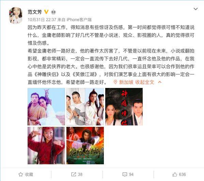Viewport: 204px width, 181px height.
Task: Open the iPhone客户端 source link
Action: (79, 20)
